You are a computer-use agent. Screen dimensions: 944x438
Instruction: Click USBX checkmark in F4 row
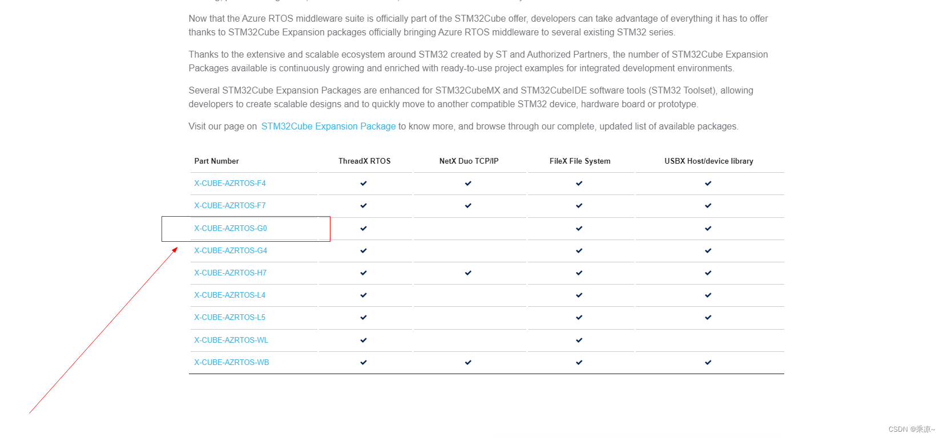(708, 183)
